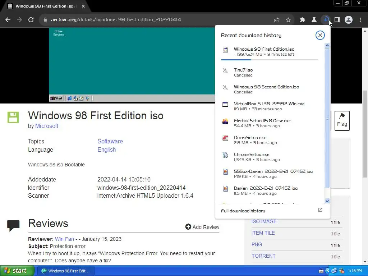Click the Downloads toolbar icon

[326, 20]
